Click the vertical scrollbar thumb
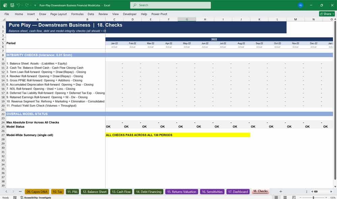 pyautogui.click(x=335, y=101)
